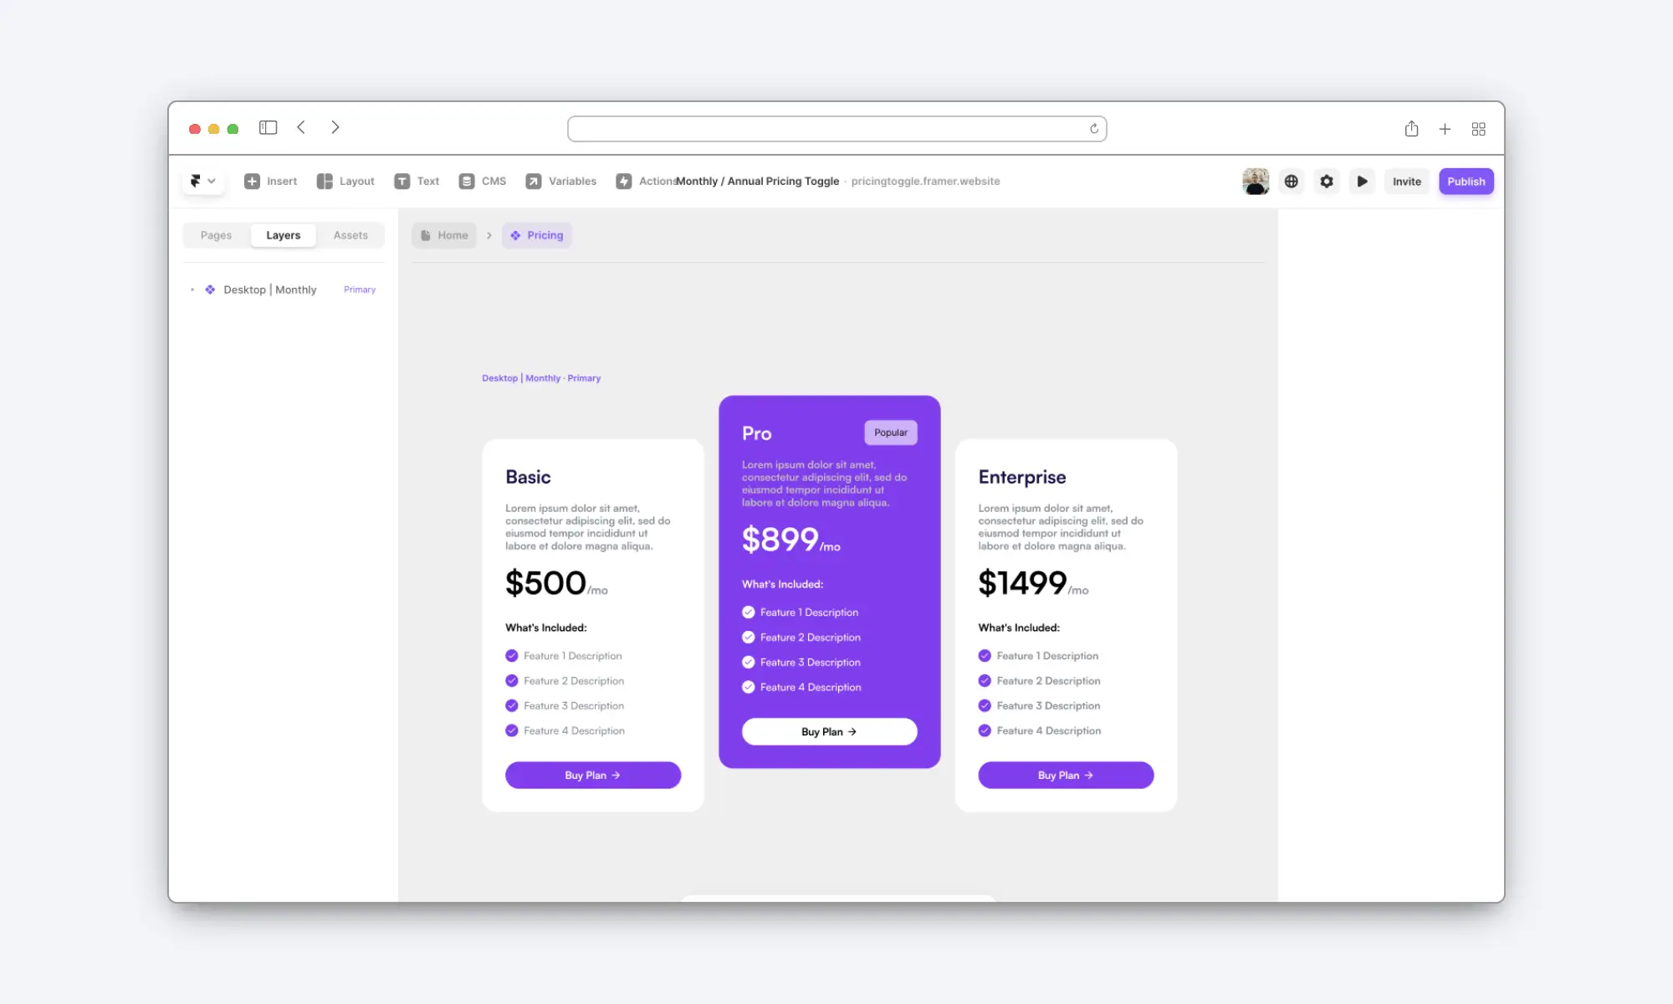Click the browser URL input field
Image resolution: width=1673 pixels, height=1004 pixels.
[x=836, y=128]
